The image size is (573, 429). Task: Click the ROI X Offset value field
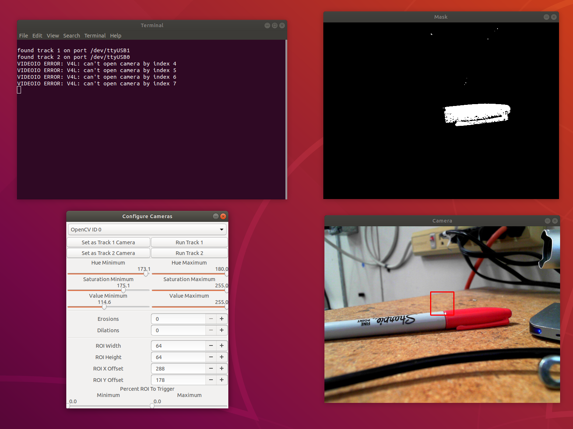pos(179,369)
